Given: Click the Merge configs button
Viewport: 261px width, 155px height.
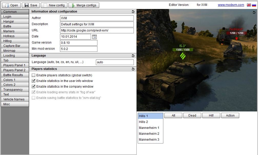Looking at the screenshot, I should click(84, 5).
